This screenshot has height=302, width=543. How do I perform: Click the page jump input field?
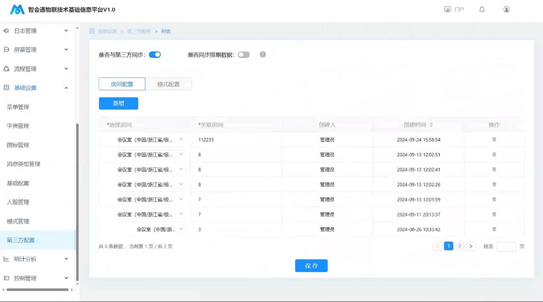click(506, 247)
